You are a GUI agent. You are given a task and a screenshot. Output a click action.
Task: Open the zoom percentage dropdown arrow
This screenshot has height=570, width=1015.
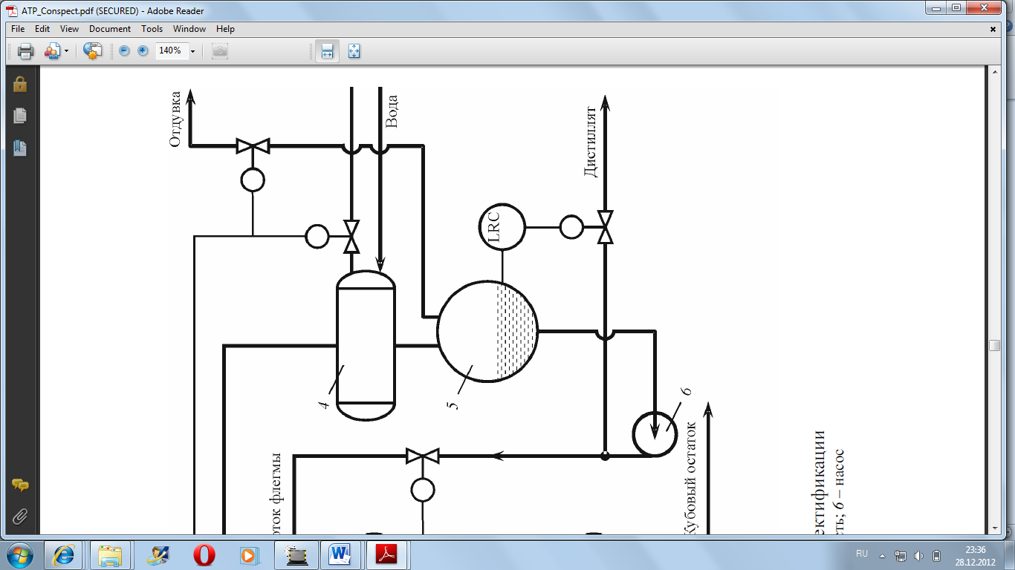point(192,51)
